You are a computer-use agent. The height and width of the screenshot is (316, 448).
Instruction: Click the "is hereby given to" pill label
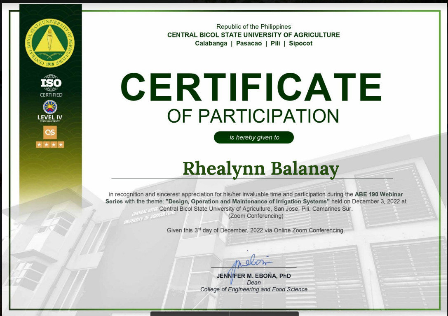pyautogui.click(x=254, y=137)
